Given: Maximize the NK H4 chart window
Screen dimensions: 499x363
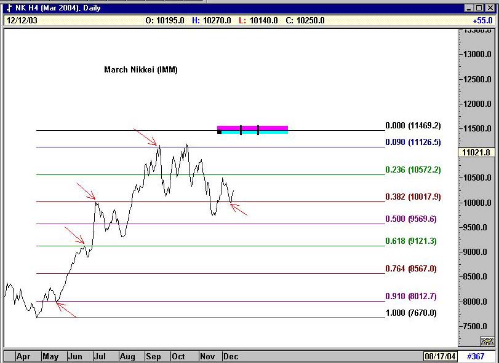Looking at the screenshot, I should [479, 8].
